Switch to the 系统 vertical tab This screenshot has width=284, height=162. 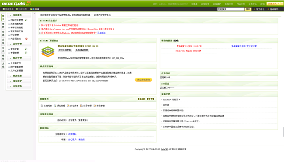click(3, 65)
